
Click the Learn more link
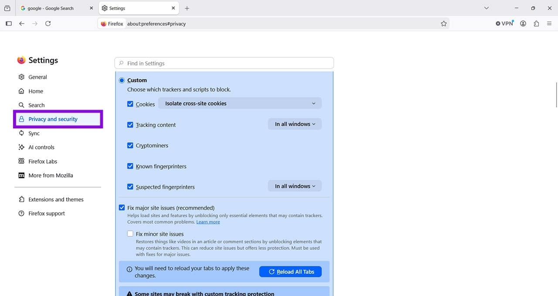[208, 222]
